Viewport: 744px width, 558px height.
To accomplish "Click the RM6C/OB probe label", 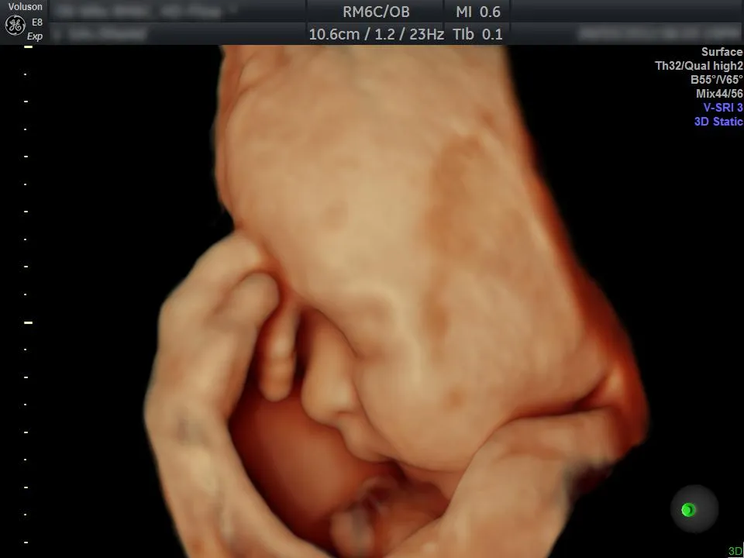I will click(376, 12).
